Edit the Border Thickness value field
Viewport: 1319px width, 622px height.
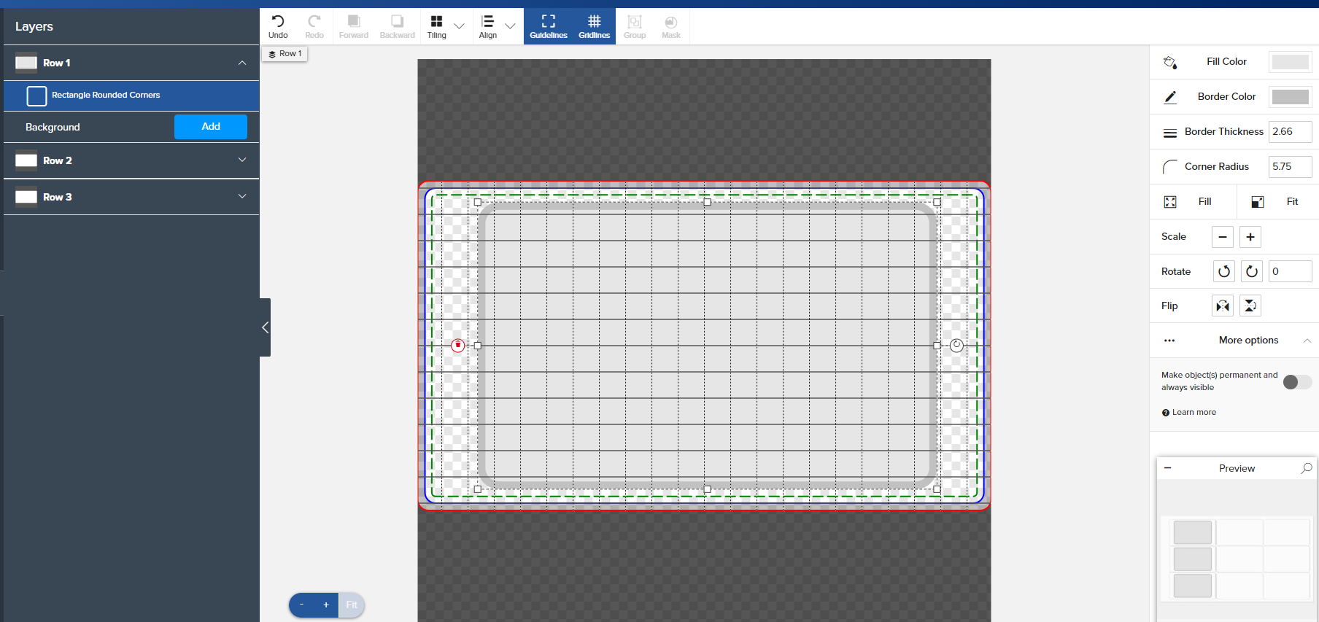click(x=1290, y=132)
